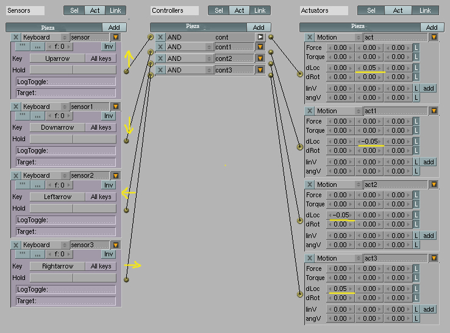Viewport: 450px width, 333px height.
Task: Delete the act1 Motion actuator
Action: pyautogui.click(x=309, y=111)
